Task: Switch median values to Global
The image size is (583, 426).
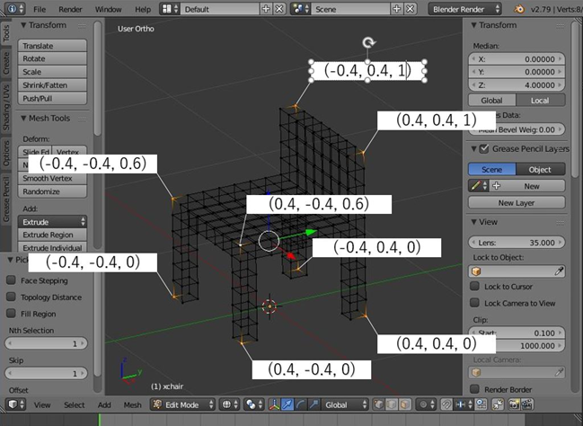Action: click(492, 100)
